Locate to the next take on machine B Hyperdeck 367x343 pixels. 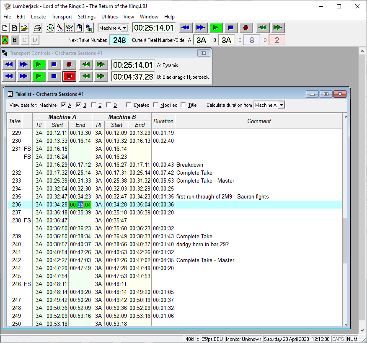pos(101,76)
